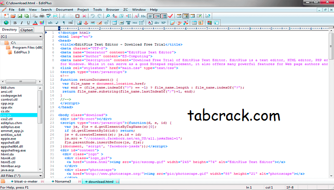The width and height of the screenshot is (334, 190).
Task: Switch to the Cliptext tab
Action: click(26, 30)
